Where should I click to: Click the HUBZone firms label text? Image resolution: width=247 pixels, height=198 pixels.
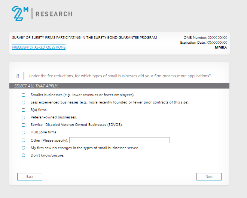point(44,132)
